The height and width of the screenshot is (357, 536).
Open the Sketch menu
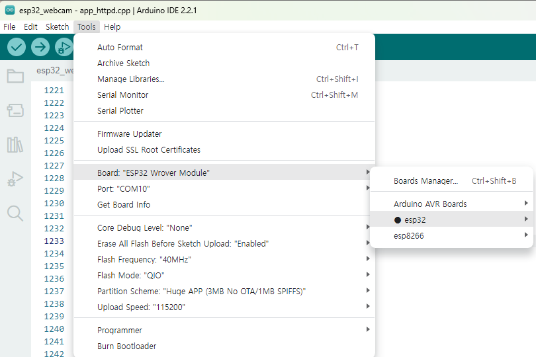tap(57, 26)
